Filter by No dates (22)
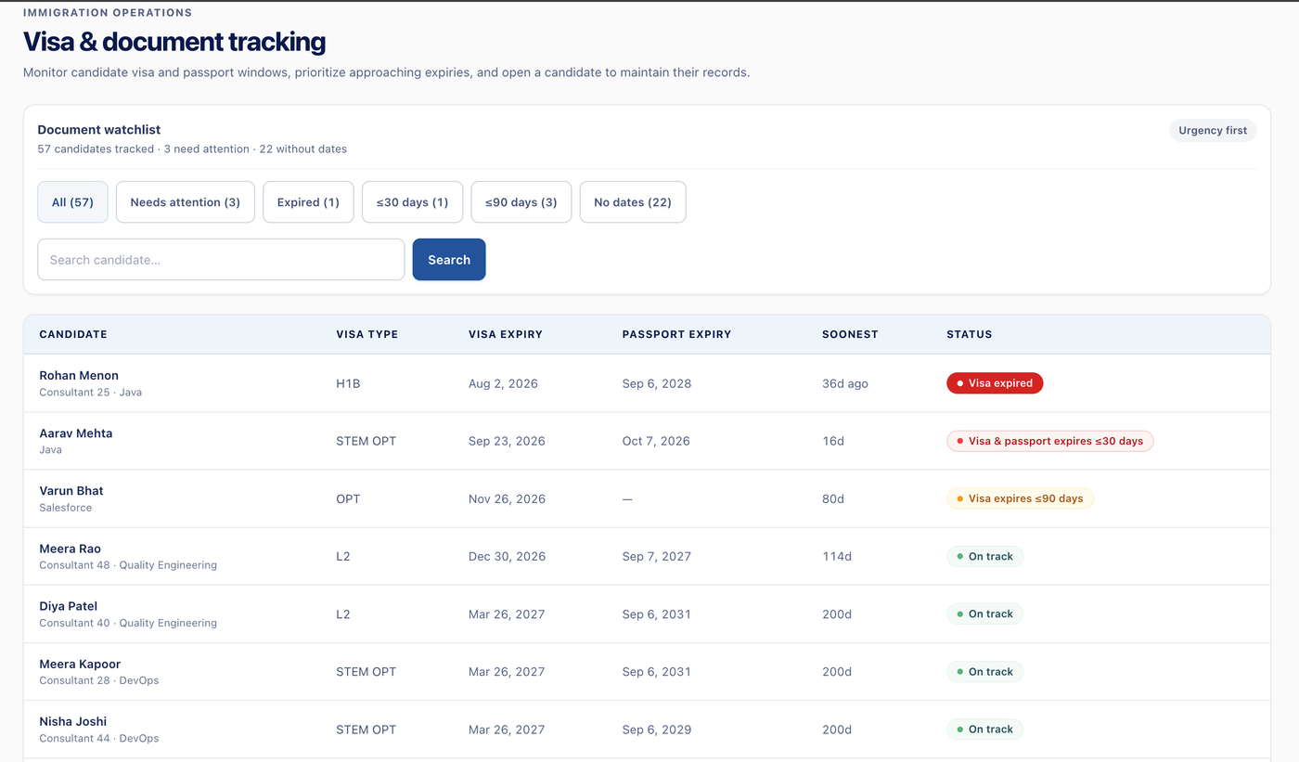1299x762 pixels. tap(633, 202)
